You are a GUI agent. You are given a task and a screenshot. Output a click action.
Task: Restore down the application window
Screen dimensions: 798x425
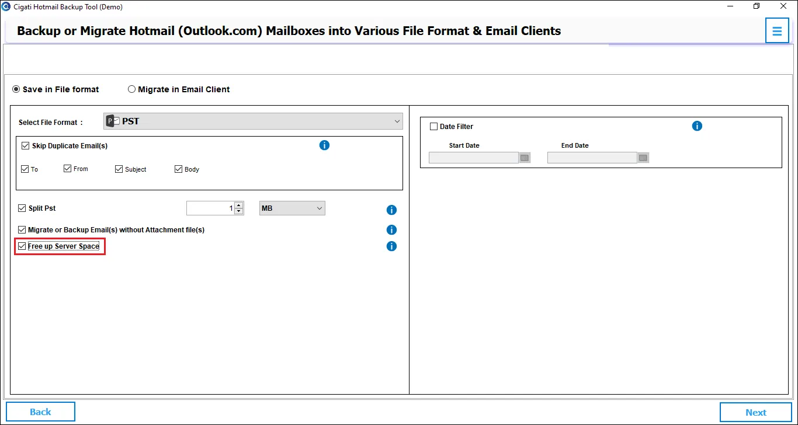click(757, 6)
